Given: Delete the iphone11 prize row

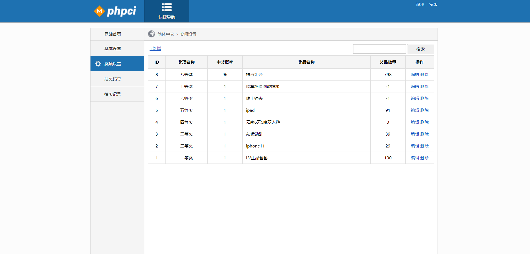Looking at the screenshot, I should click(424, 146).
